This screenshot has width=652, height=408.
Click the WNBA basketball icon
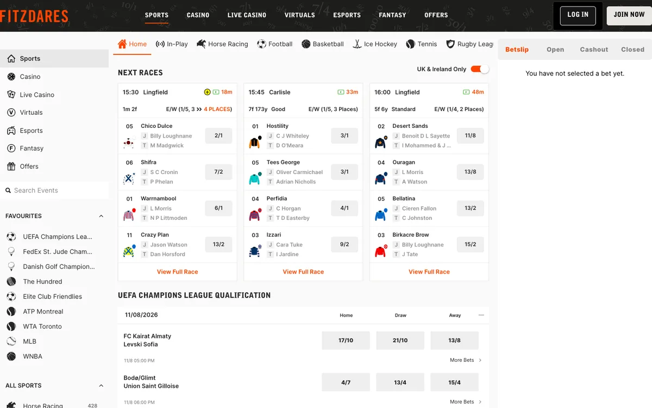tap(11, 356)
